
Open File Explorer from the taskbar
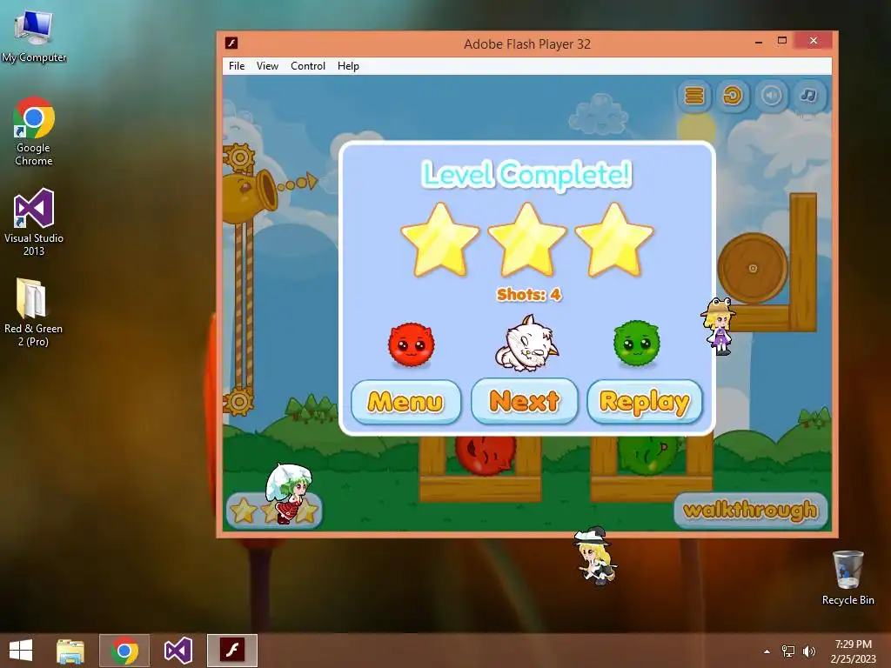[x=70, y=651]
